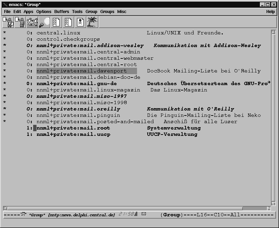Click the vertical scrollbar down arrow
This screenshot has height=228, width=279.
(273, 203)
